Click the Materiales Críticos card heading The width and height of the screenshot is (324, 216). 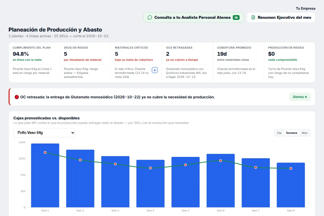point(131,47)
